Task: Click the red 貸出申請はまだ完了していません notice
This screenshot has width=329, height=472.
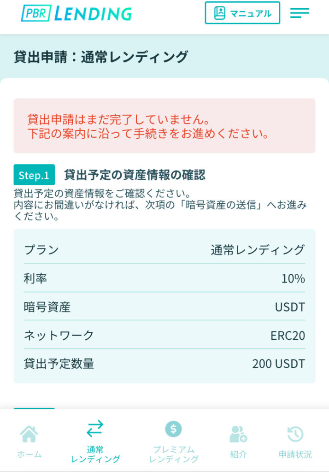Action: [164, 126]
